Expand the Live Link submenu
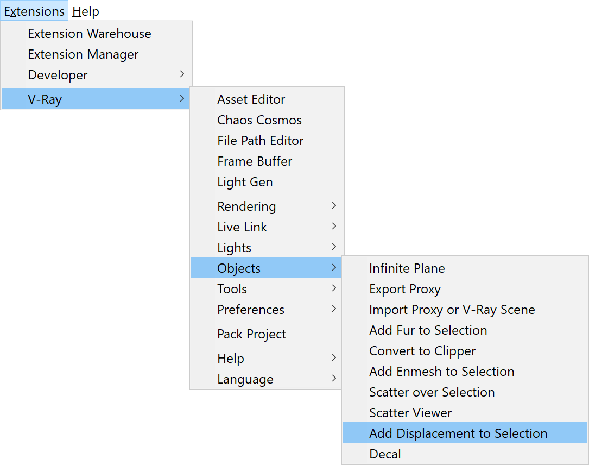 pos(267,227)
